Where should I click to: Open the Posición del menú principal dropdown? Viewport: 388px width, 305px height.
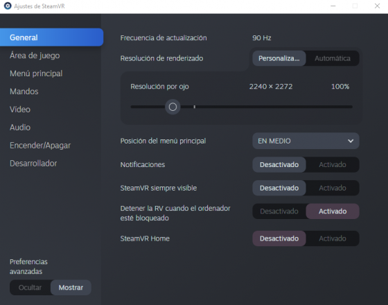(306, 141)
